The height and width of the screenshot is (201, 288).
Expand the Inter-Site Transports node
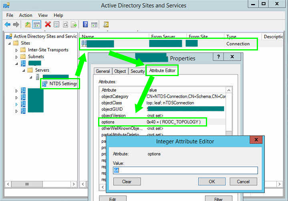click(16, 50)
